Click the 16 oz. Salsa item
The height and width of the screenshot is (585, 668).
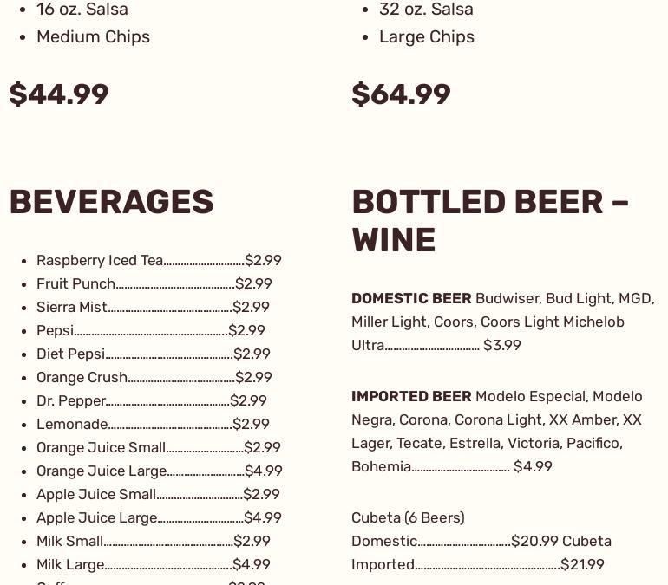point(82,10)
